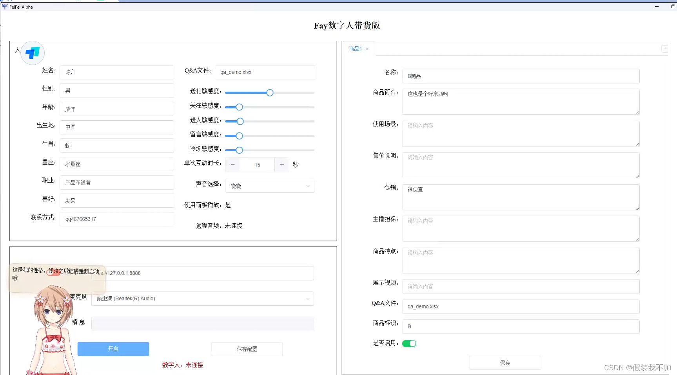The image size is (677, 375).
Task: Click the 商品标识 field containing B
Action: pos(521,326)
